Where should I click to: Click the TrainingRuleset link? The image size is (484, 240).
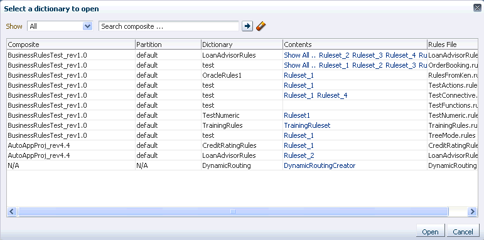[307, 125]
